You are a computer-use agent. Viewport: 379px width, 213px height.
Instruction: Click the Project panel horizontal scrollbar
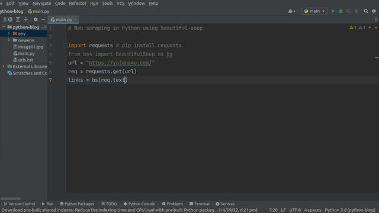click(11, 199)
